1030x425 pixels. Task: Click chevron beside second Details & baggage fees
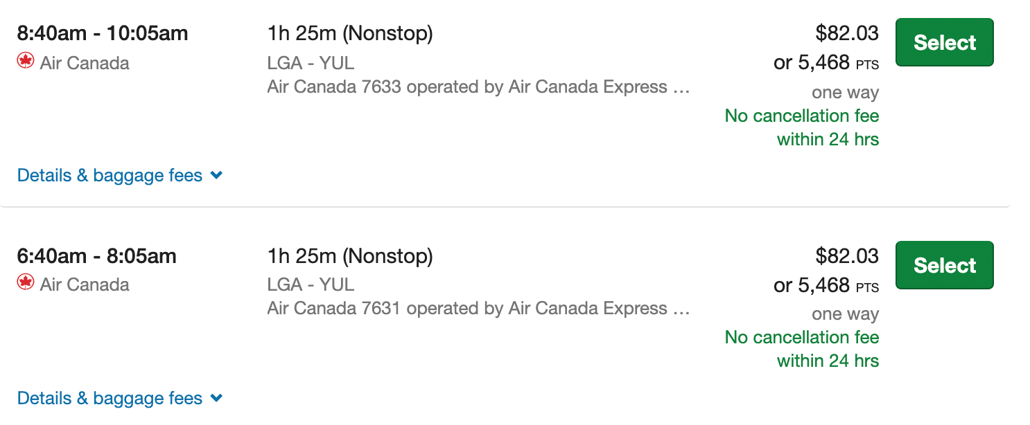(x=216, y=398)
